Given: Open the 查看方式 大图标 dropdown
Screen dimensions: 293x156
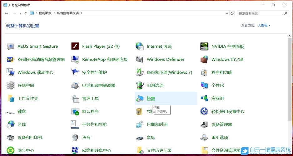Looking at the screenshot, I should coord(264,26).
